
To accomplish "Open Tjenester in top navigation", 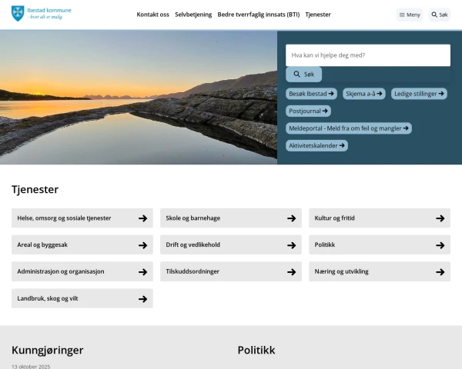I will click(x=318, y=15).
